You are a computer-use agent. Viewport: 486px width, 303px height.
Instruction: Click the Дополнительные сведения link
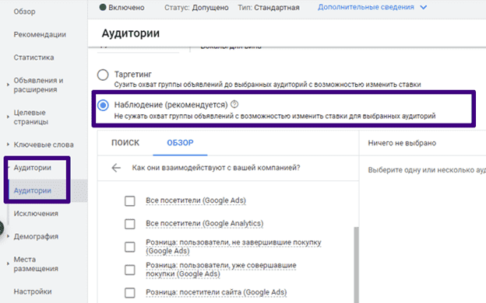[366, 7]
